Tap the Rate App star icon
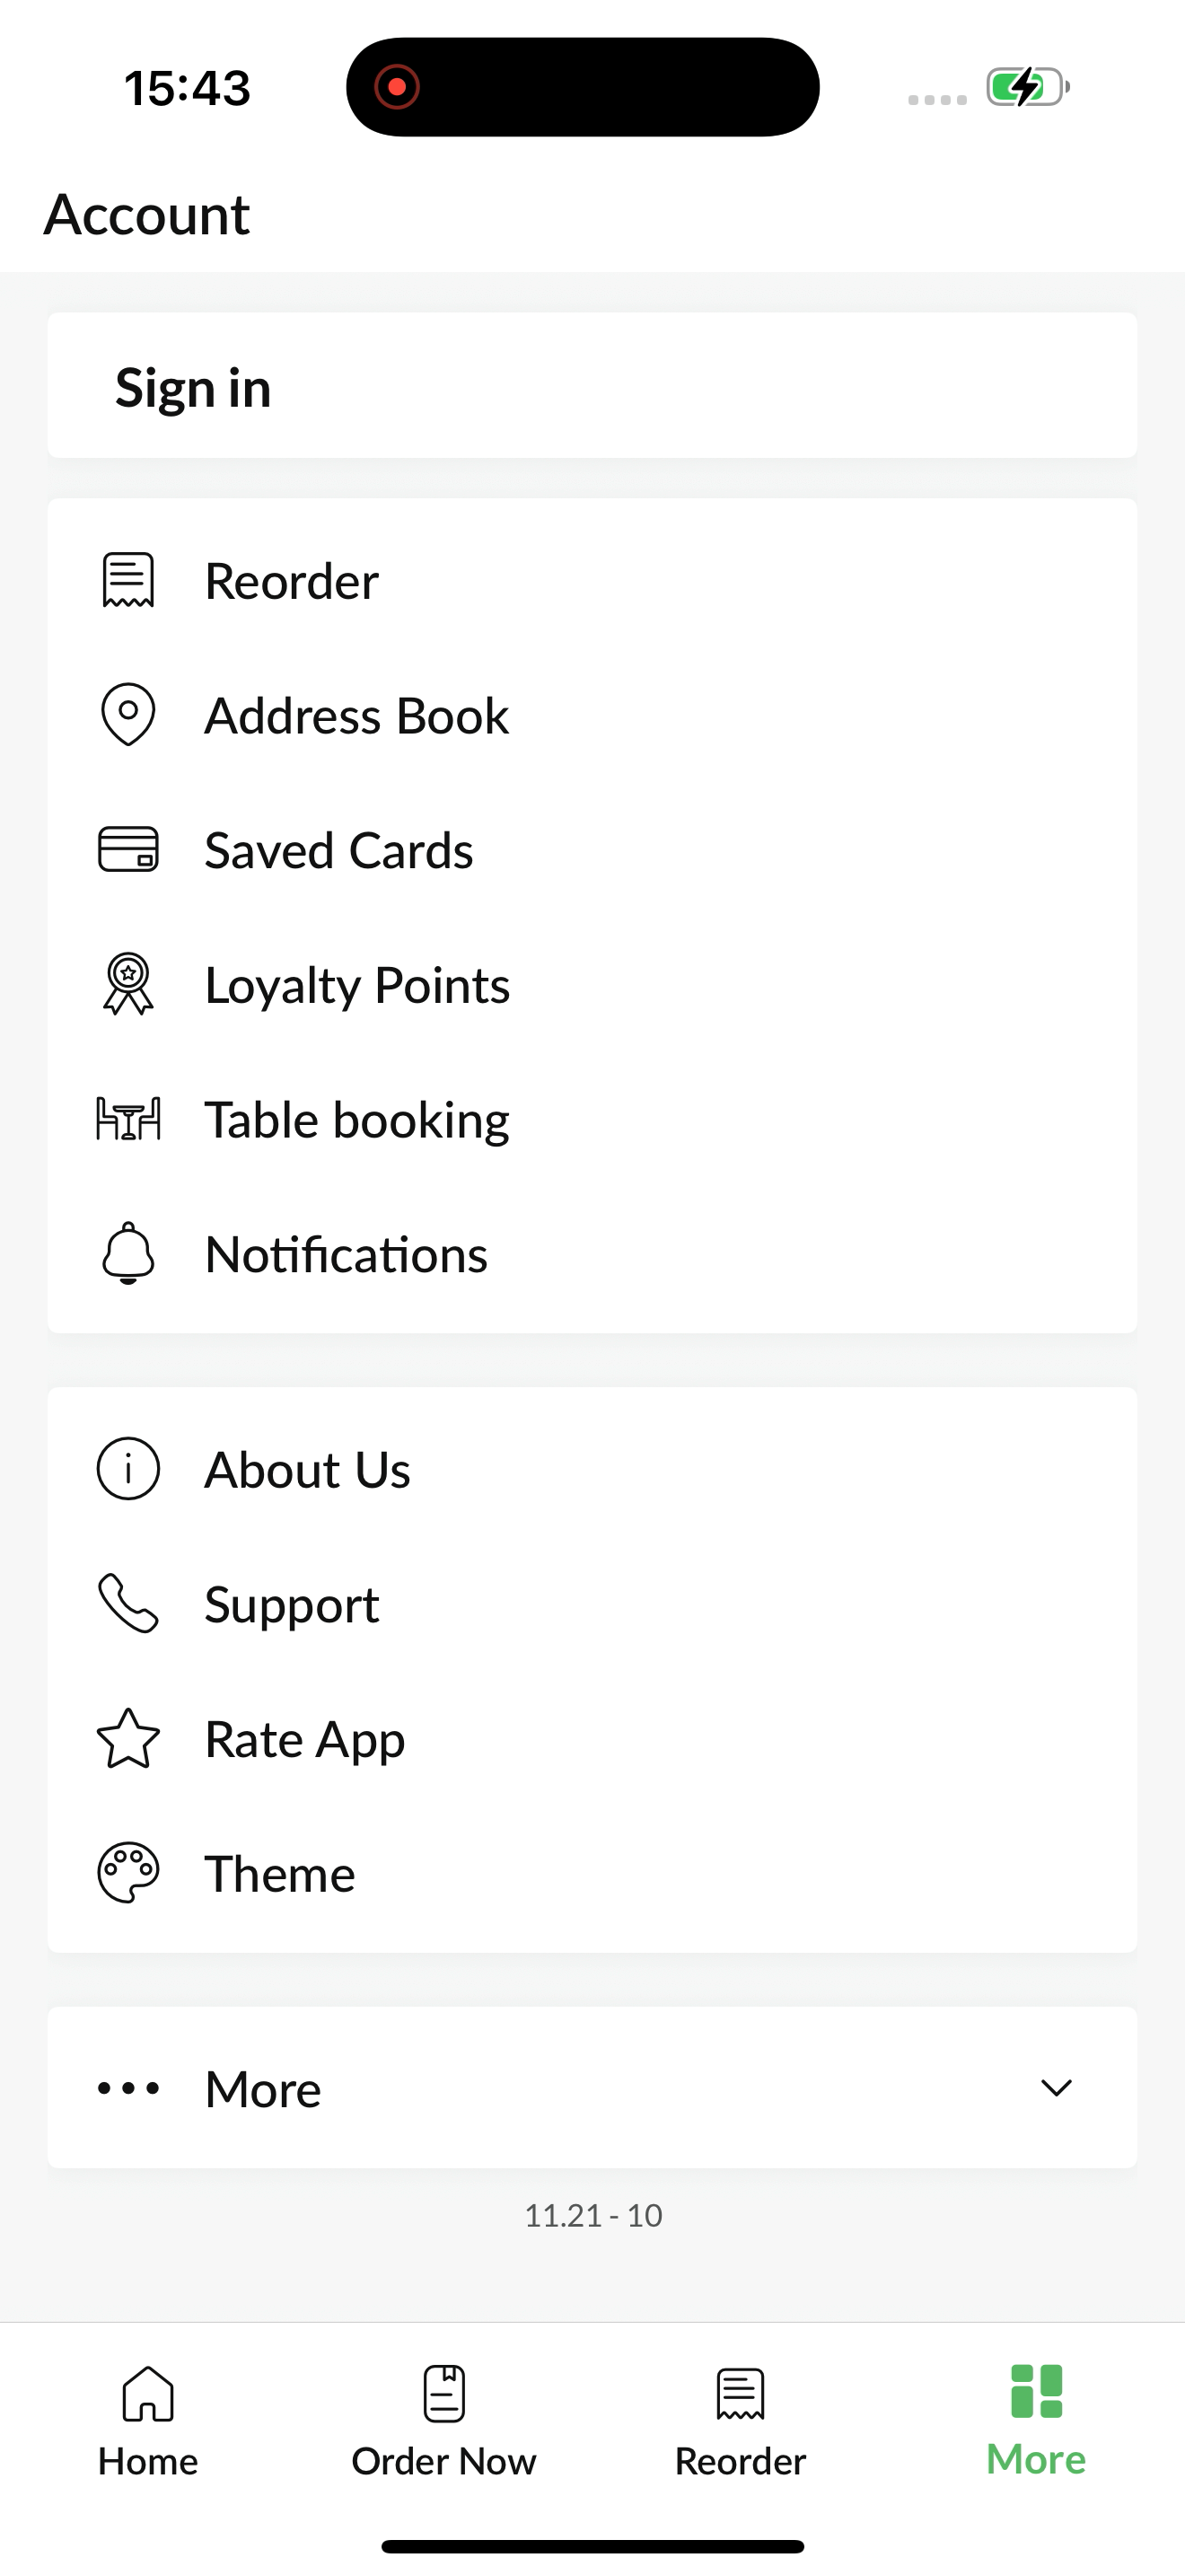 [127, 1738]
